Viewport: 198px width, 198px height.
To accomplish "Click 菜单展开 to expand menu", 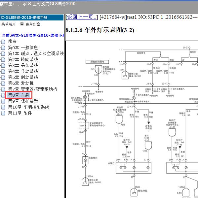I will pos(9,24).
